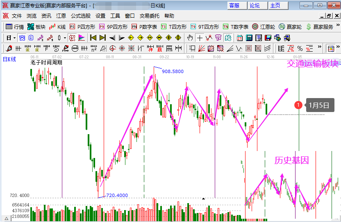Open the 帮助 menu
Screen dimensions: 341x222
click(169, 16)
